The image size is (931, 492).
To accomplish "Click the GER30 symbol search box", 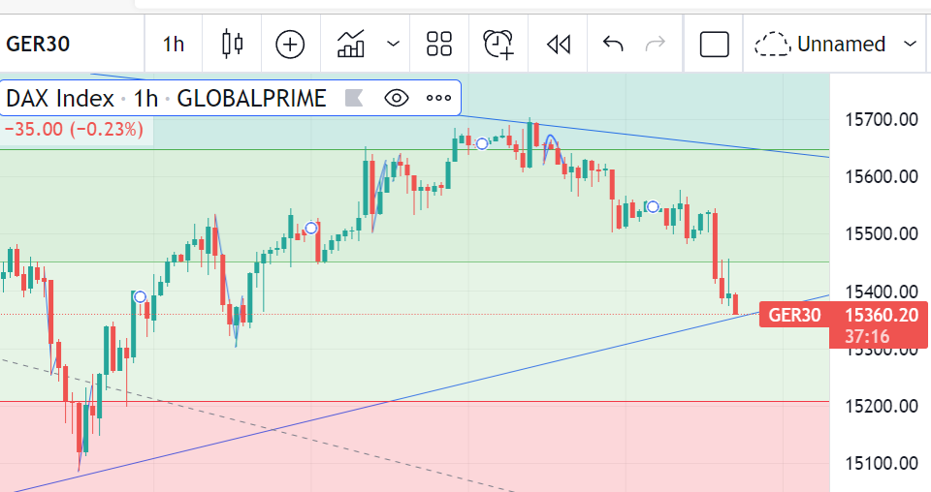I will 39,44.
